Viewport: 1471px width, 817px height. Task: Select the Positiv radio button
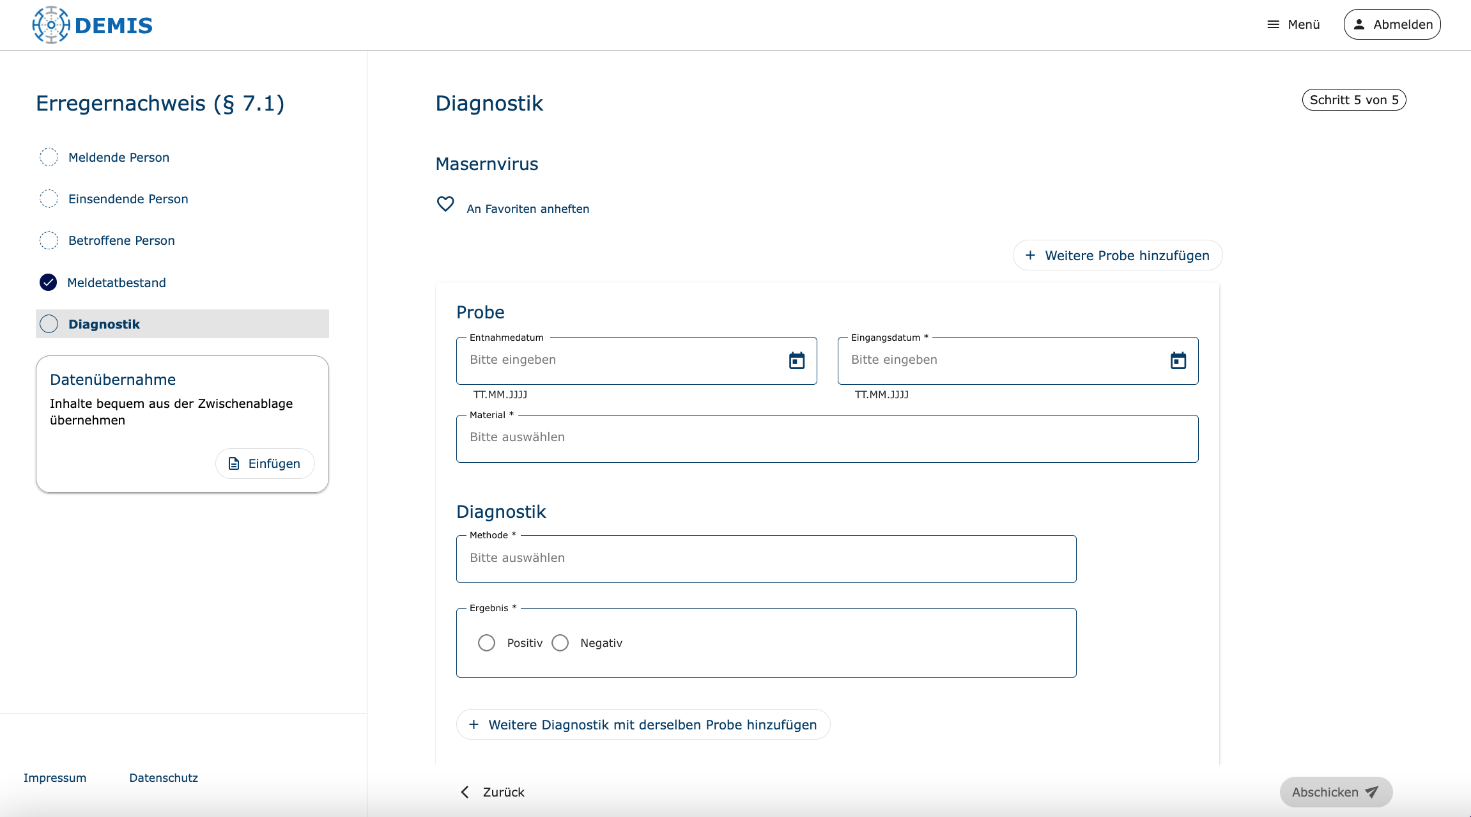pos(486,642)
